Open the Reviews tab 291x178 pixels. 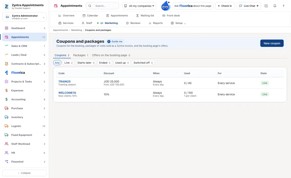point(133,23)
